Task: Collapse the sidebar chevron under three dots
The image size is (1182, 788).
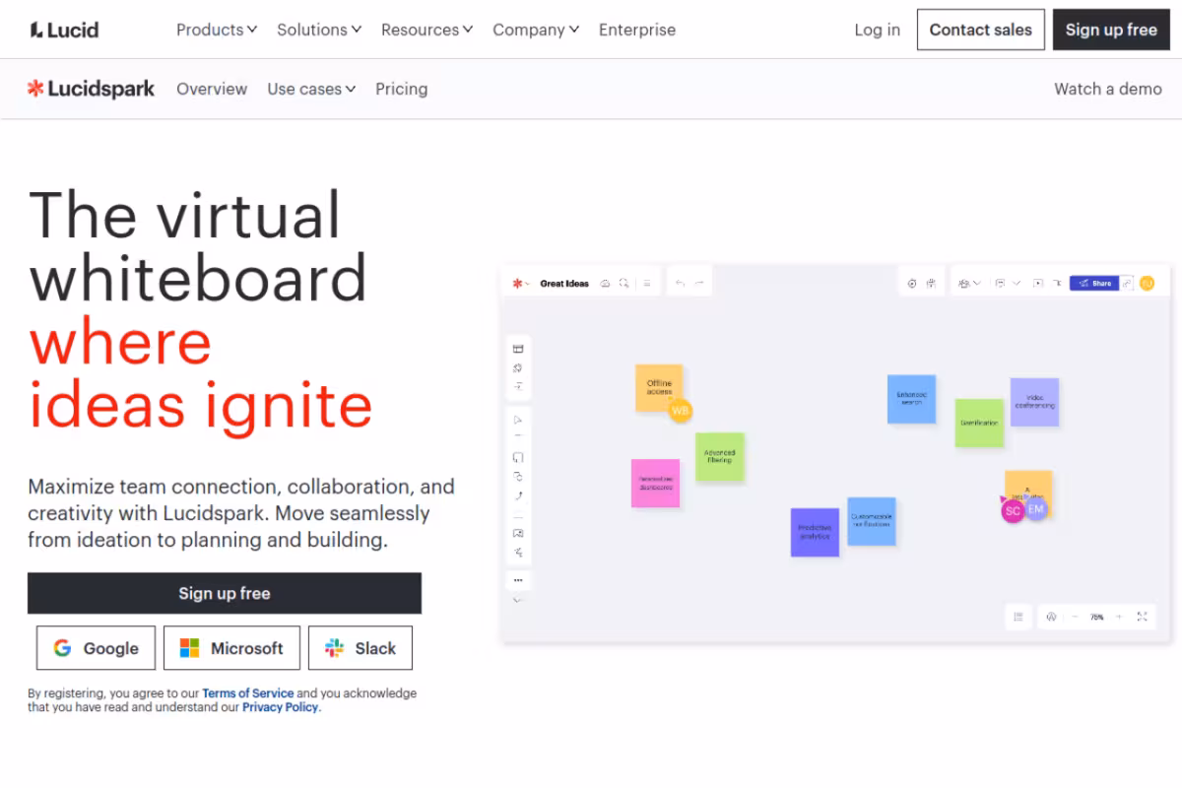Action: tap(518, 600)
